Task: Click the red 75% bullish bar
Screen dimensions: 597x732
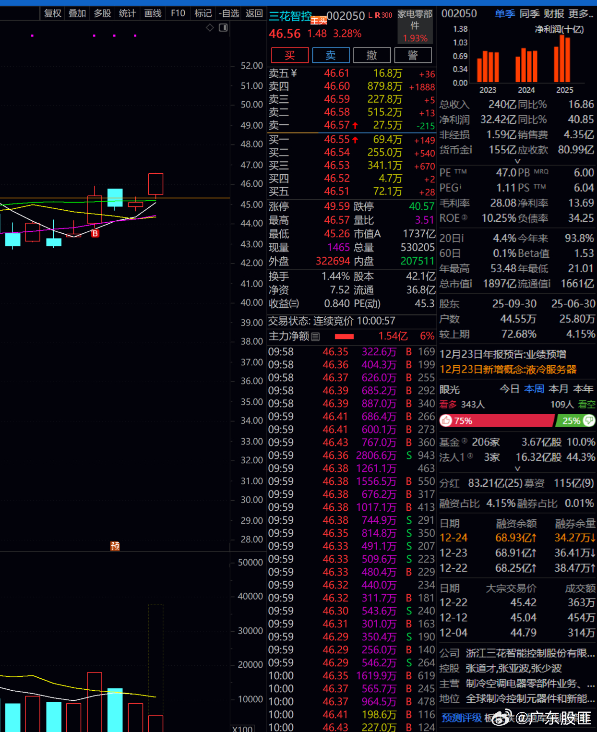Action: coord(497,421)
